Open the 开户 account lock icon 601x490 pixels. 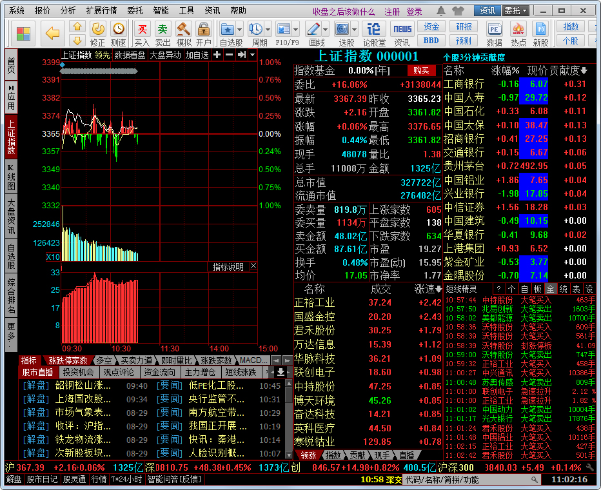click(x=204, y=34)
